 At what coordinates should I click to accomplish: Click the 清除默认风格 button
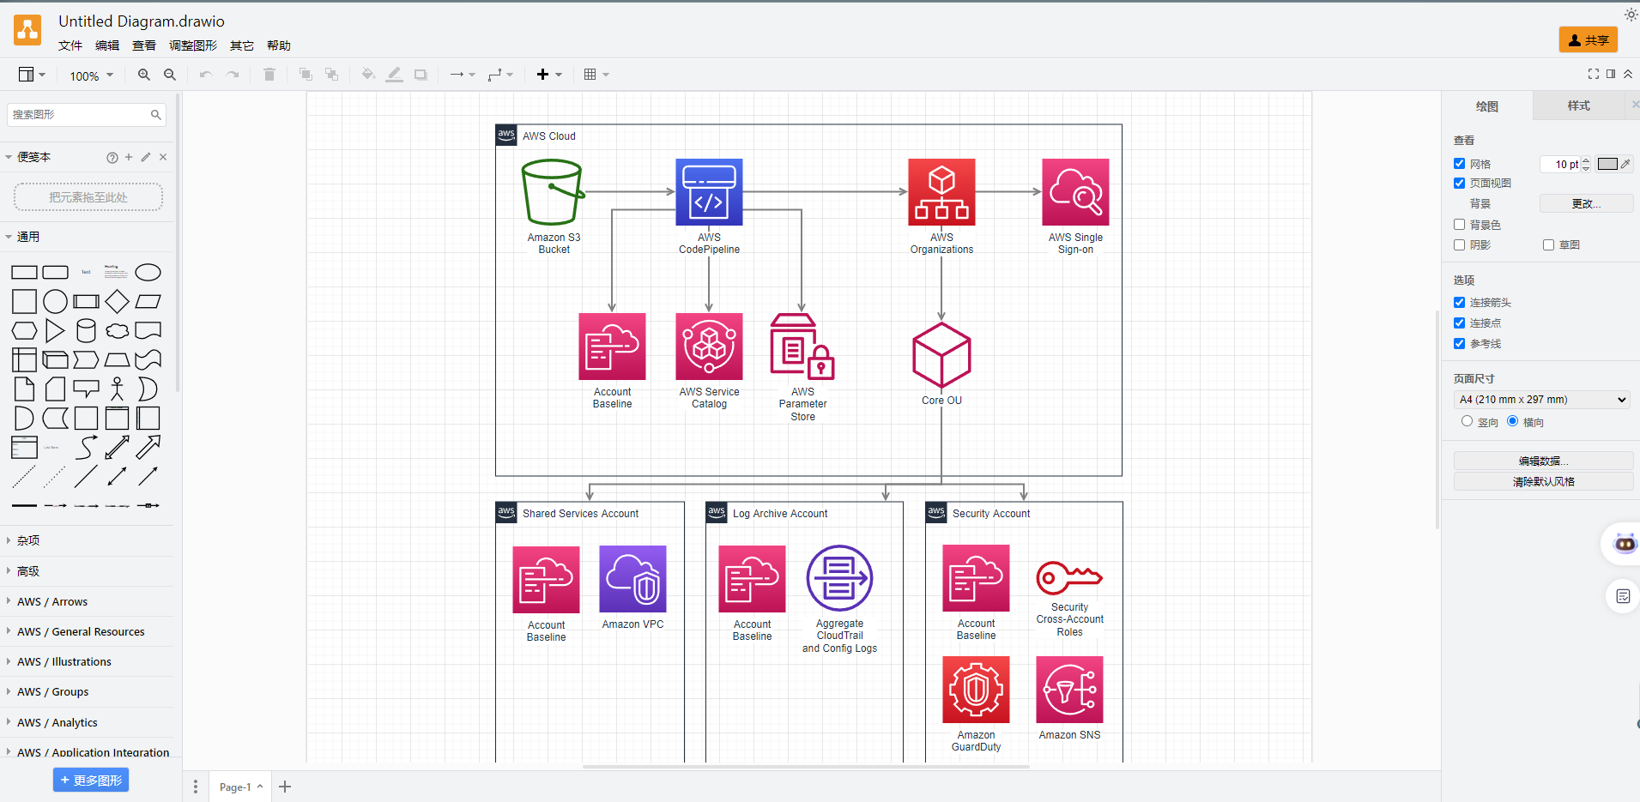[1543, 482]
